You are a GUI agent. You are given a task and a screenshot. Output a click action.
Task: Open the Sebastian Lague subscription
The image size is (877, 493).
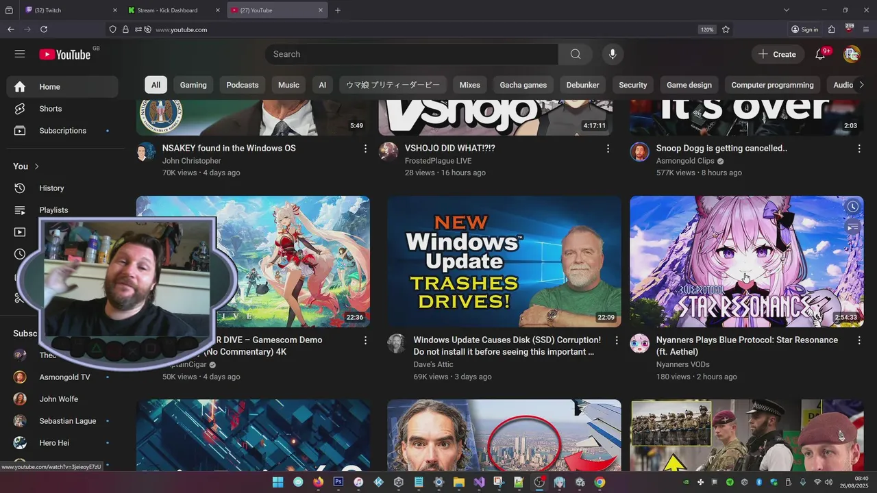tap(62, 421)
